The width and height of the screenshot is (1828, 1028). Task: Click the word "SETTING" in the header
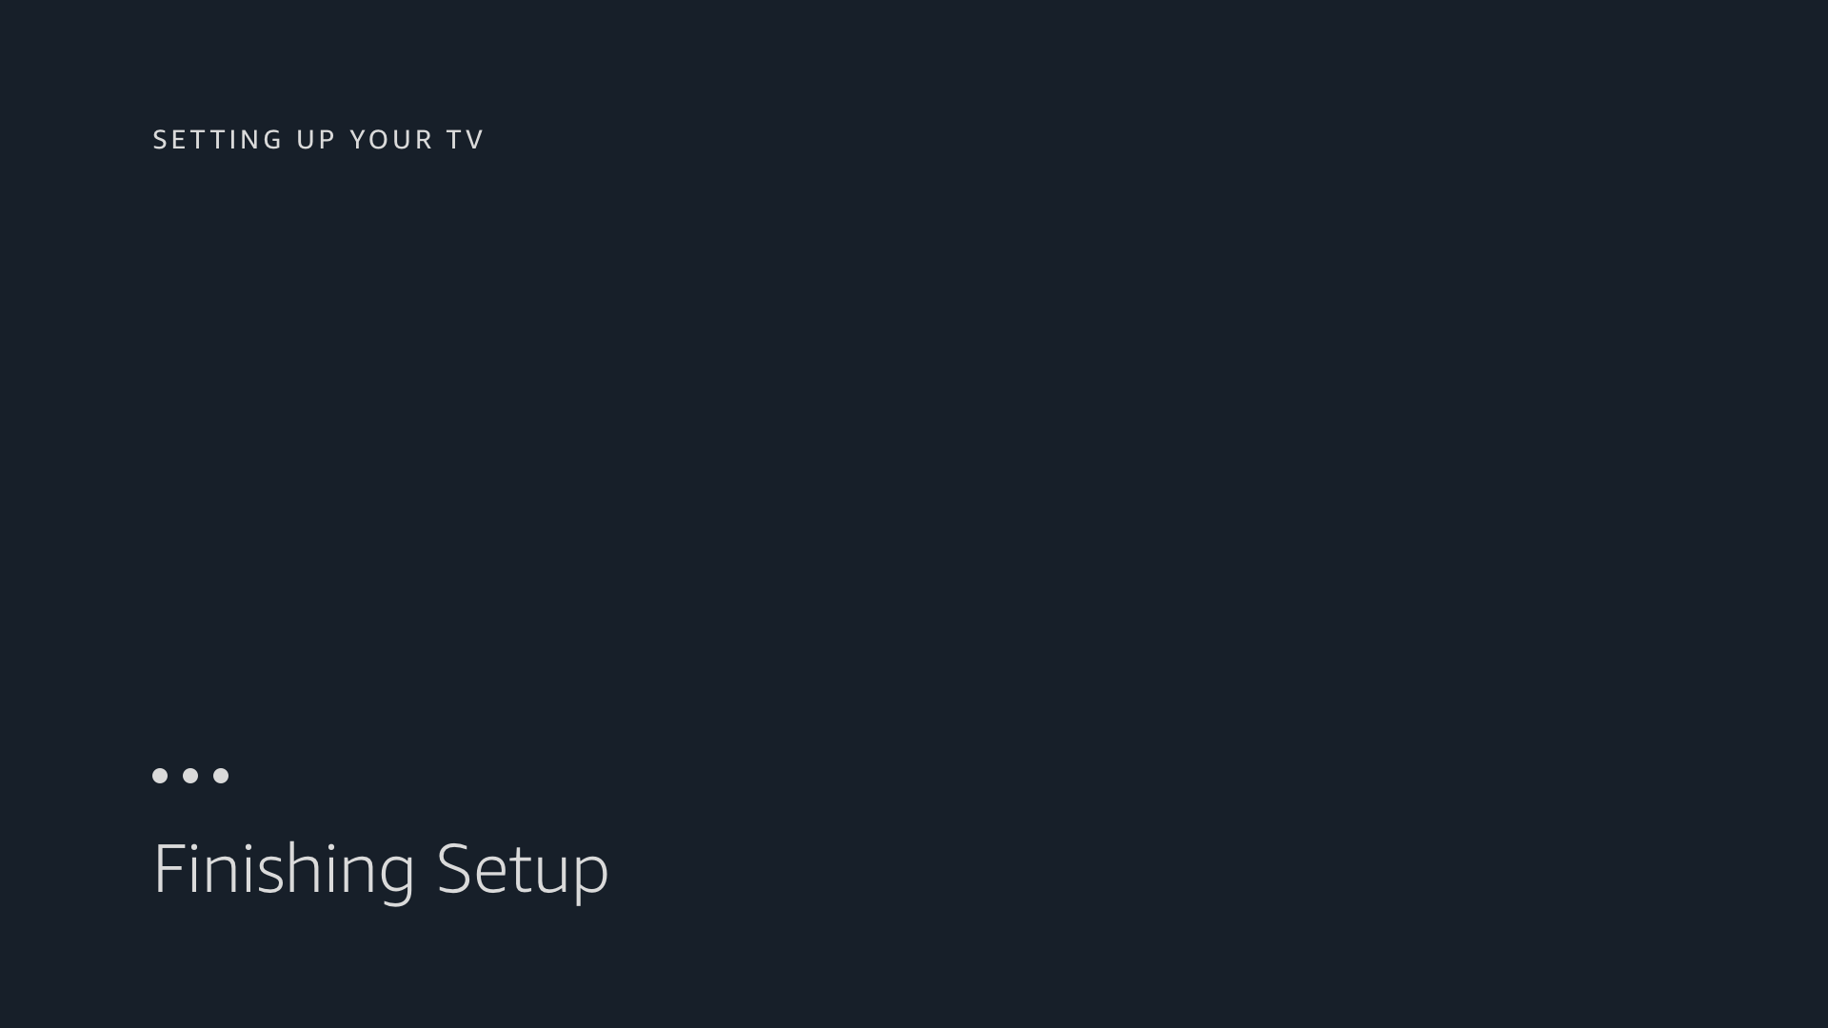pos(218,140)
